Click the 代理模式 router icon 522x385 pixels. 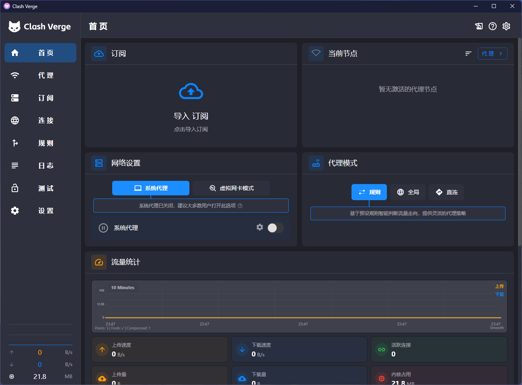[316, 163]
